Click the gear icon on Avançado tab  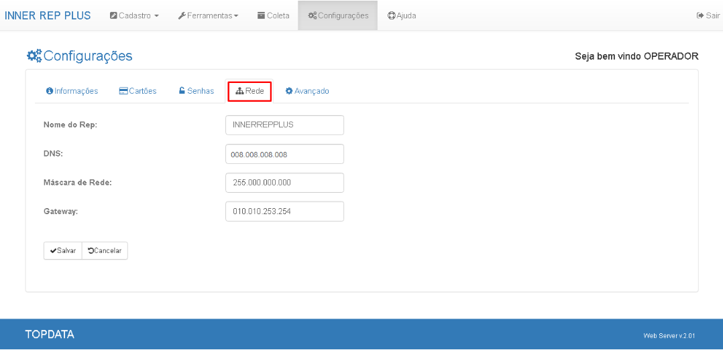pyautogui.click(x=289, y=91)
